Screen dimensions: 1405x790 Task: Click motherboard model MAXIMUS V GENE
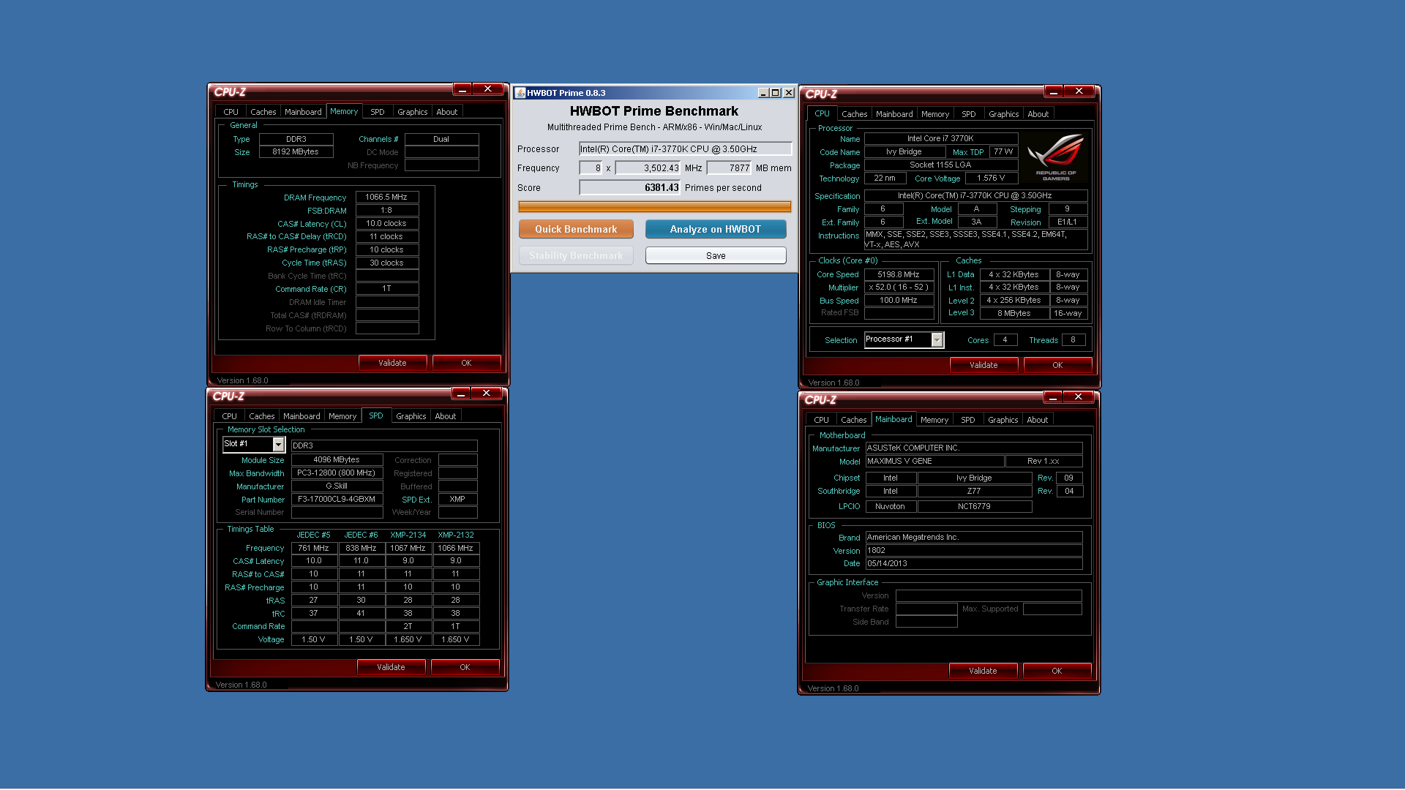(x=934, y=462)
